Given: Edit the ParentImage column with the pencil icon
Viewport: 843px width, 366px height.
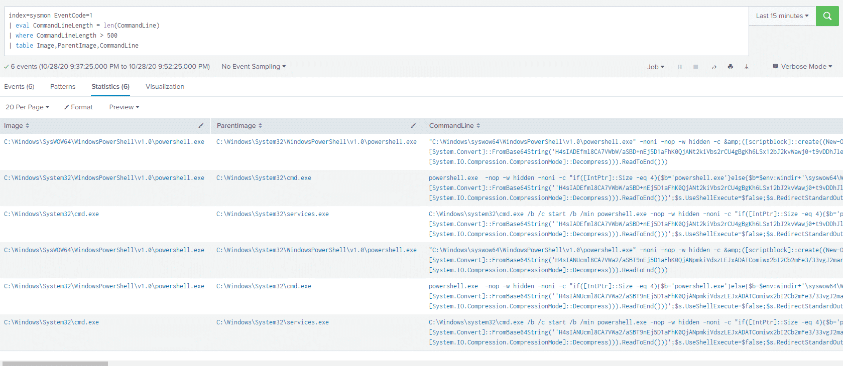Looking at the screenshot, I should (413, 126).
